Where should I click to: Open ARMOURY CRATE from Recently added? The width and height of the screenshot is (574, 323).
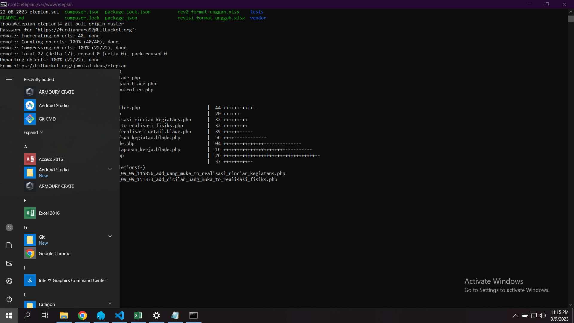click(x=56, y=92)
